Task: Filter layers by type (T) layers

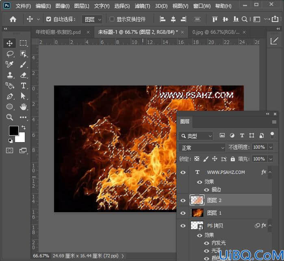Action: 242,136
